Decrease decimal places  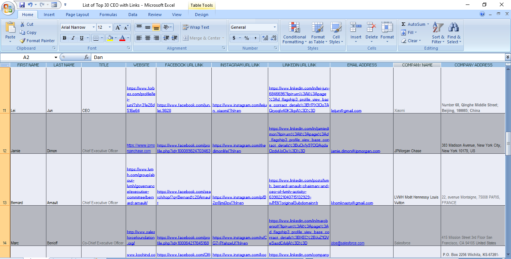coord(274,38)
